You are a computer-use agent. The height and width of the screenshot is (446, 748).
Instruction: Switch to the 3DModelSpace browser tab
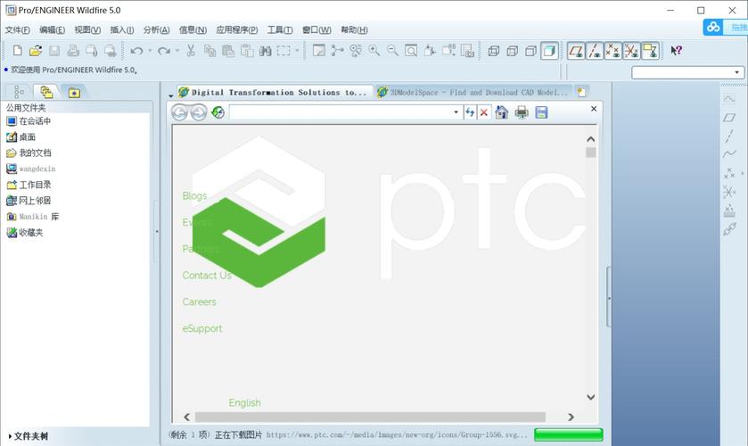[473, 92]
